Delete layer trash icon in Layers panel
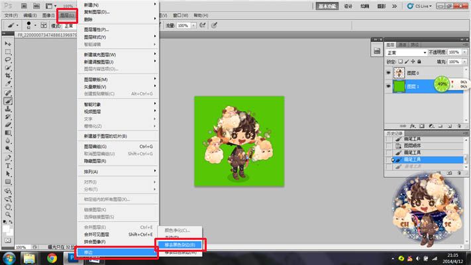This screenshot has height=265, width=471. coord(459,126)
